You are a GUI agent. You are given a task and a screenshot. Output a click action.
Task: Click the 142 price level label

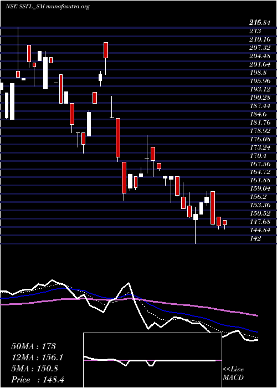pos(255,238)
